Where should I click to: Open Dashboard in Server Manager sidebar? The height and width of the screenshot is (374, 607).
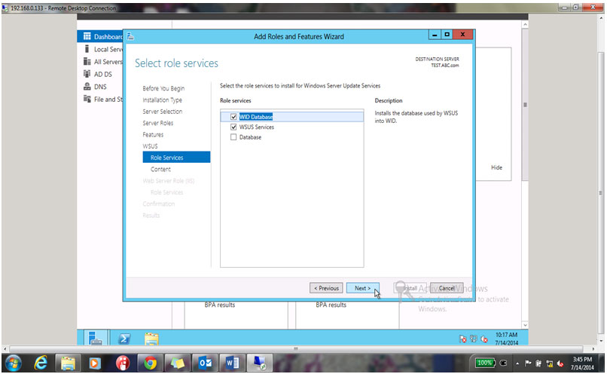(x=100, y=36)
